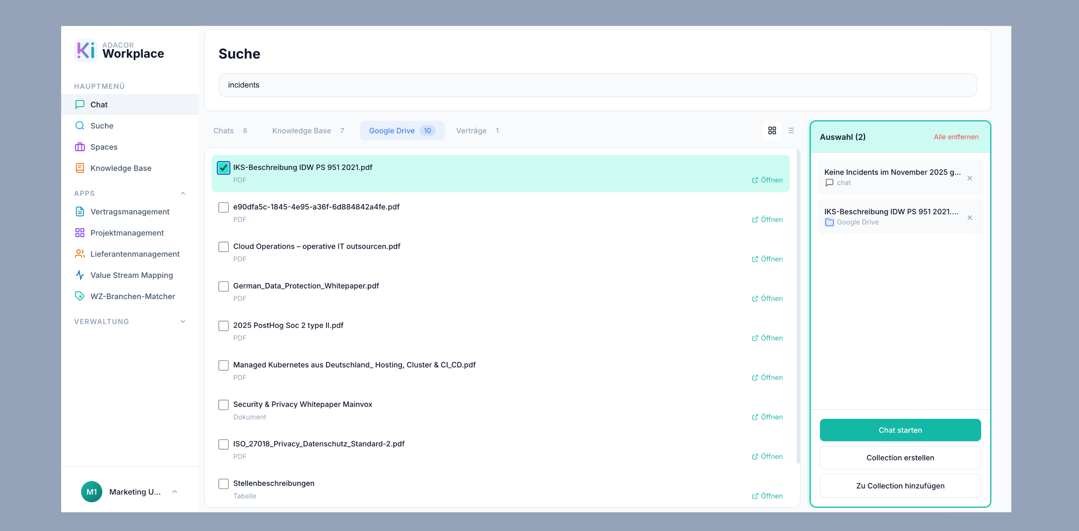The width and height of the screenshot is (1079, 531).
Task: Check 2025 PostHog Soc 2 type II.pdf
Action: [223, 326]
